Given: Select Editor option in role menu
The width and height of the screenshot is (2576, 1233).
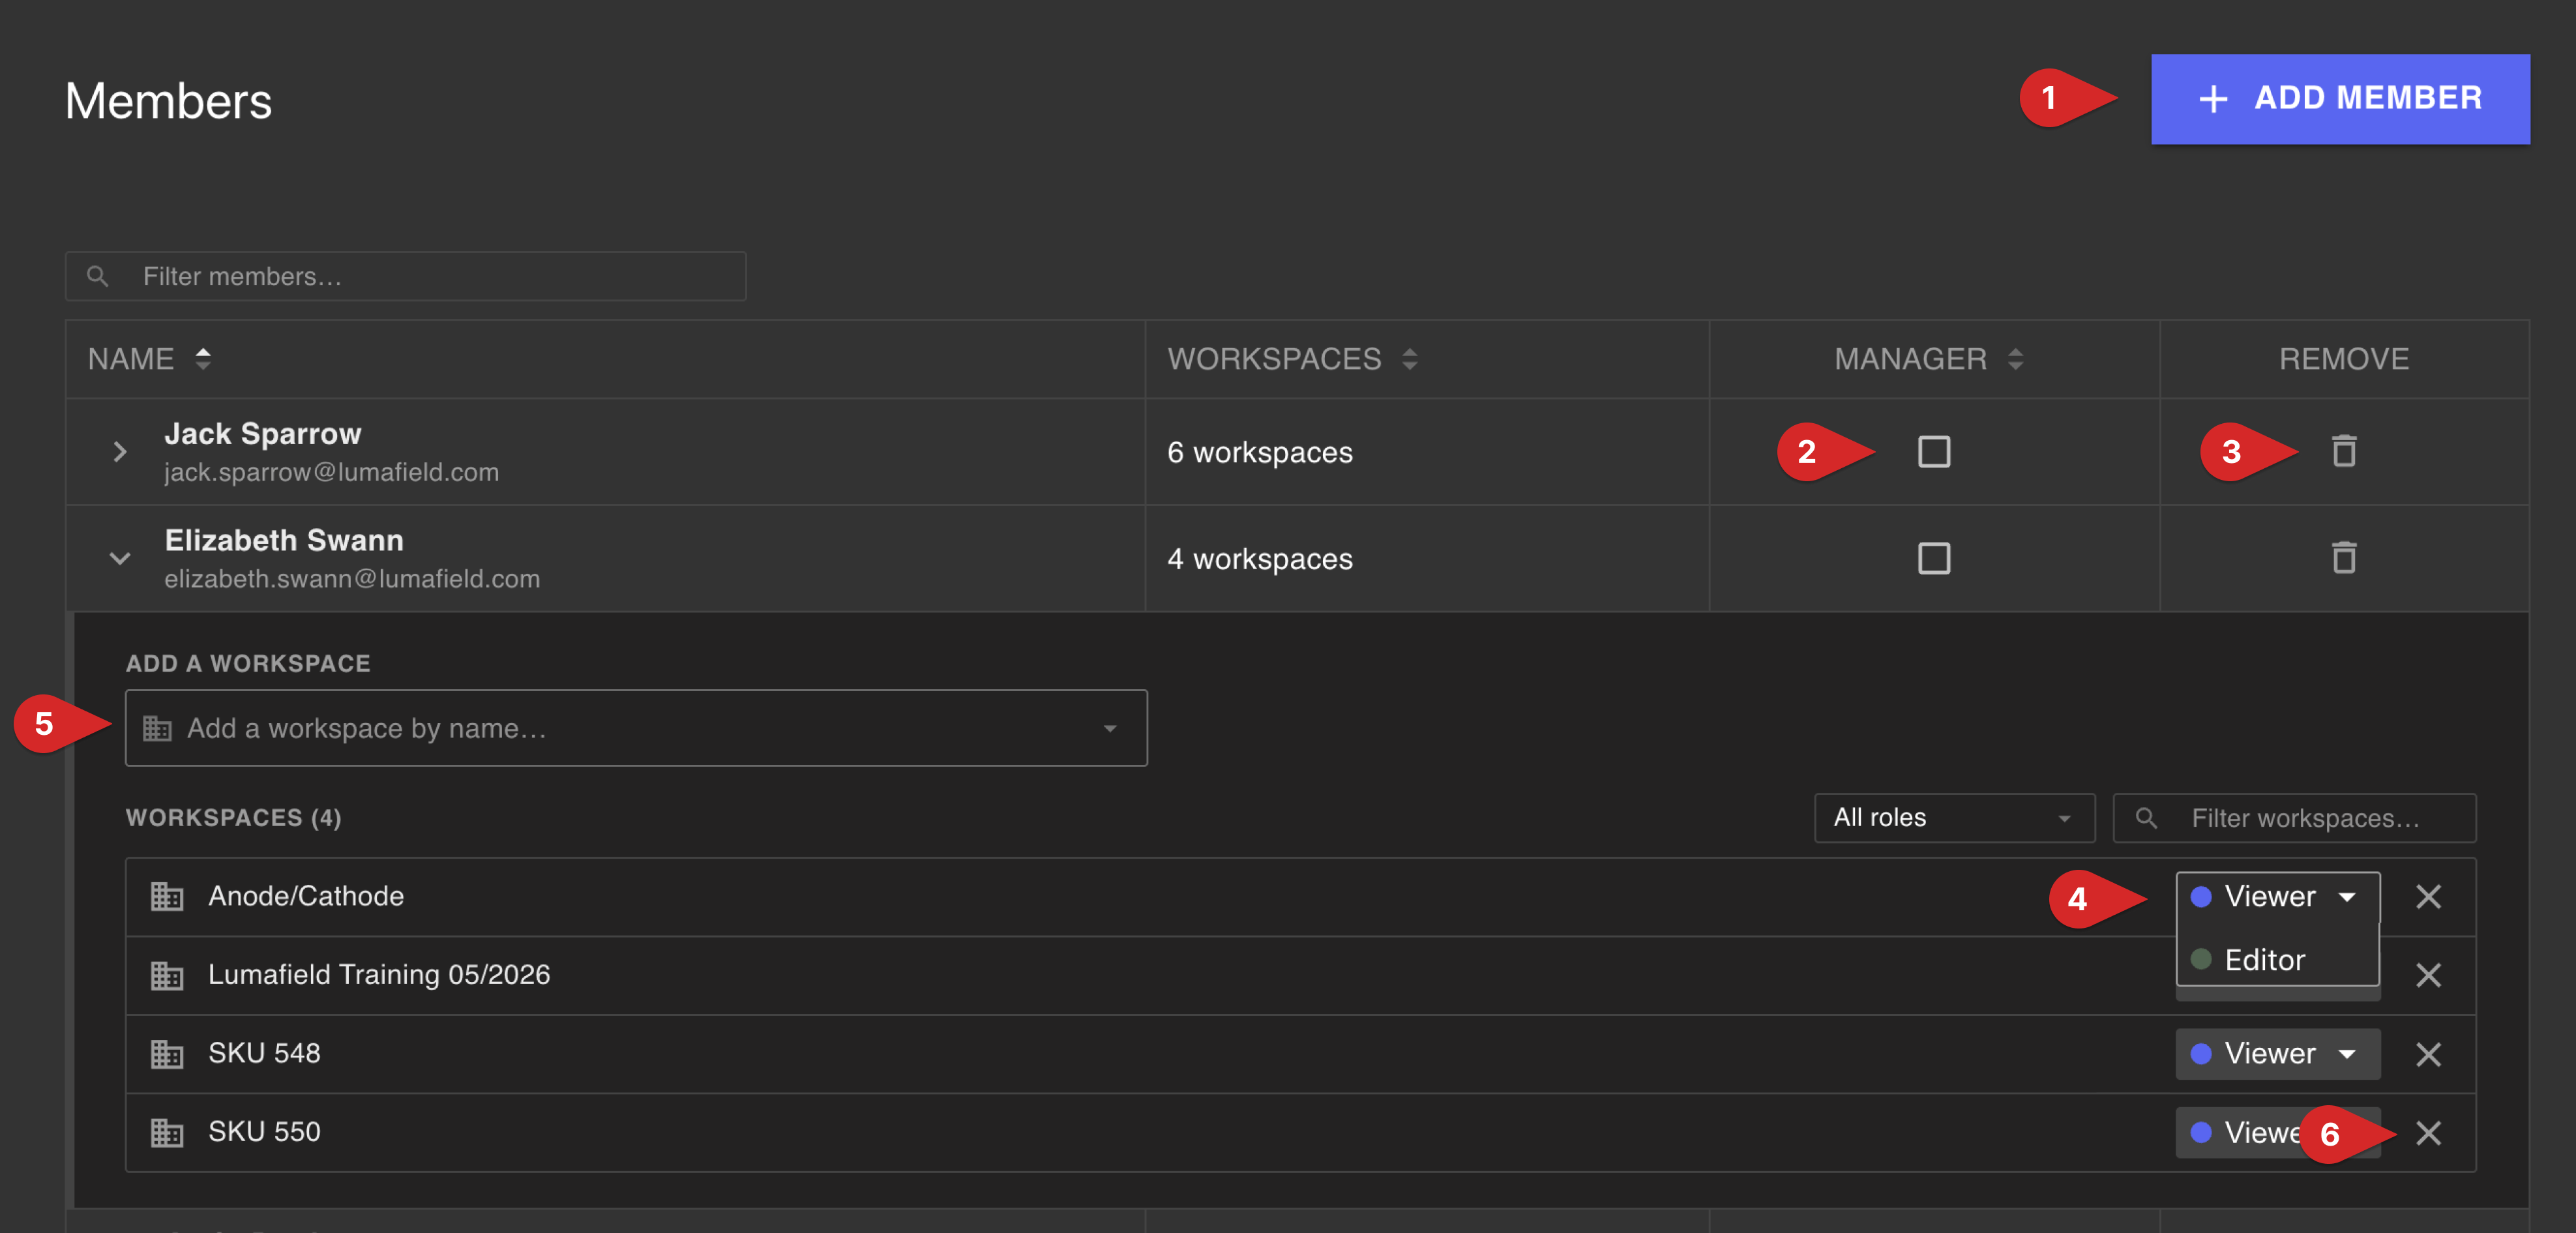Looking at the screenshot, I should click(x=2277, y=960).
